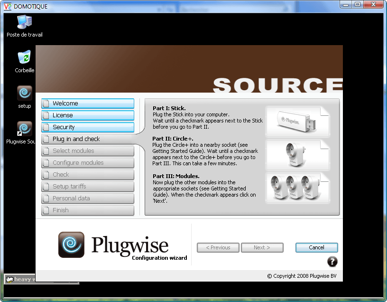The image size is (387, 302).
Task: Select the Security wizard step
Action: coord(88,127)
